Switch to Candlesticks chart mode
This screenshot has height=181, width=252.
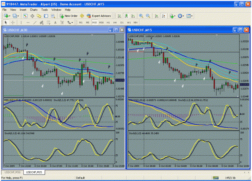[x=126, y=16]
